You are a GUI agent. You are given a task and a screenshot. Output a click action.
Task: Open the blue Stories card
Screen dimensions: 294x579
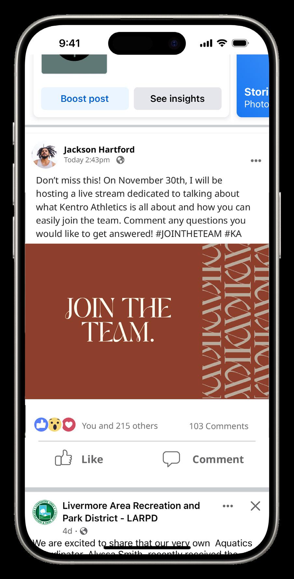click(x=253, y=86)
